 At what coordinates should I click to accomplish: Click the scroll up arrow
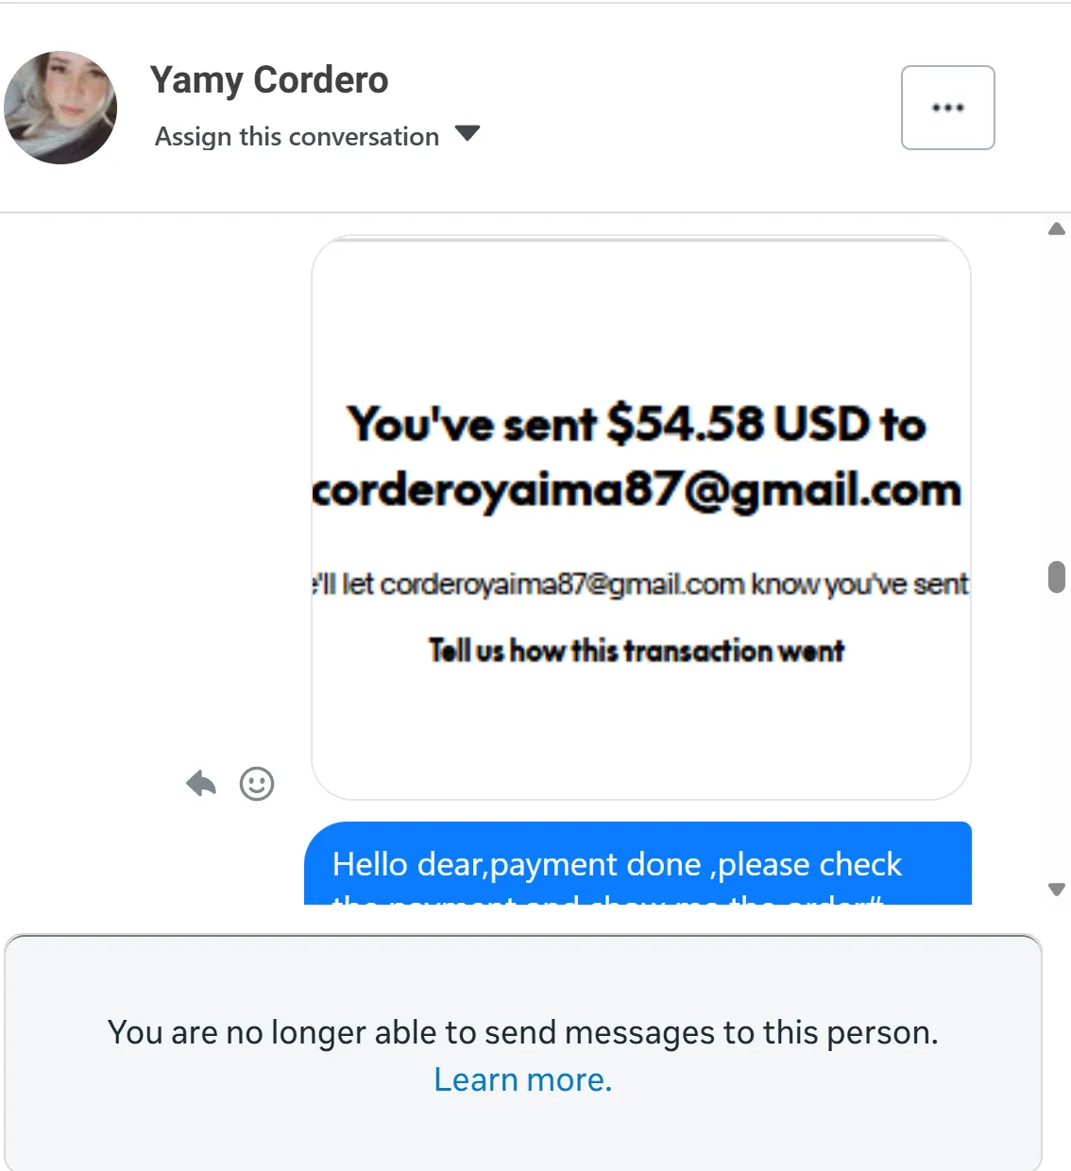[x=1057, y=229]
